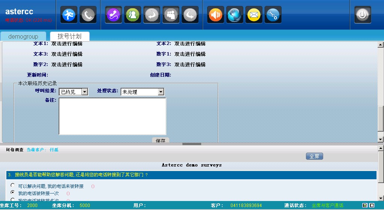384x210 pixels.
Task: Open the yellow envelope mail icon
Action: (x=254, y=15)
